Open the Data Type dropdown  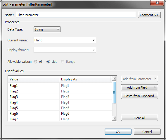coord(47,29)
